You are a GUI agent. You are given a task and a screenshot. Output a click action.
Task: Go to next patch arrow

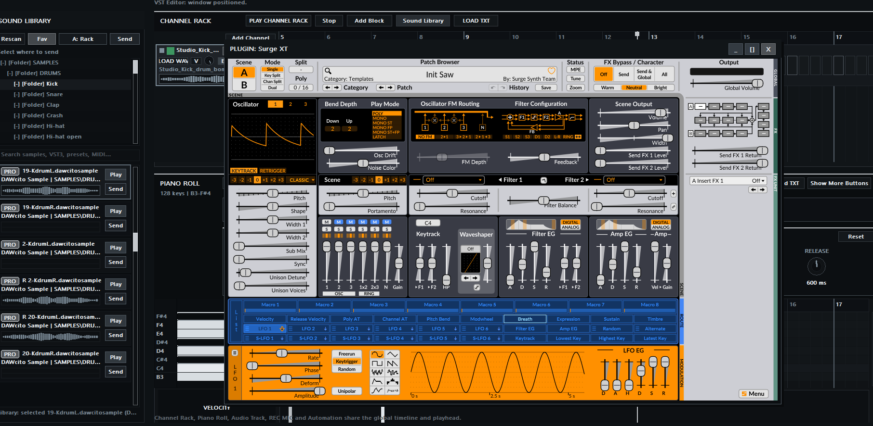click(390, 88)
